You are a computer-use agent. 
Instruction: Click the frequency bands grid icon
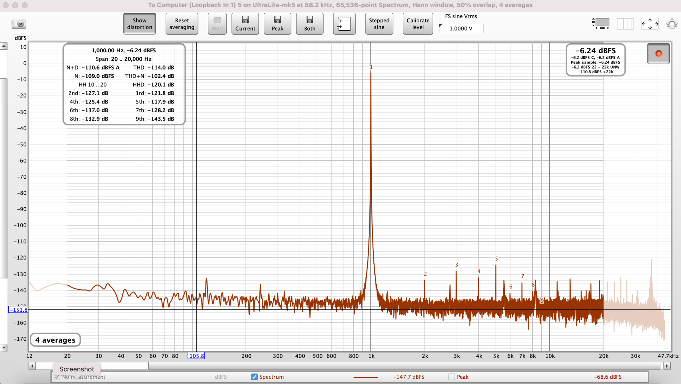click(x=625, y=24)
